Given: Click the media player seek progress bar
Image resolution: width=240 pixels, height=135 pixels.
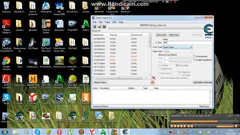Looking at the screenshot, I should click(x=204, y=121).
